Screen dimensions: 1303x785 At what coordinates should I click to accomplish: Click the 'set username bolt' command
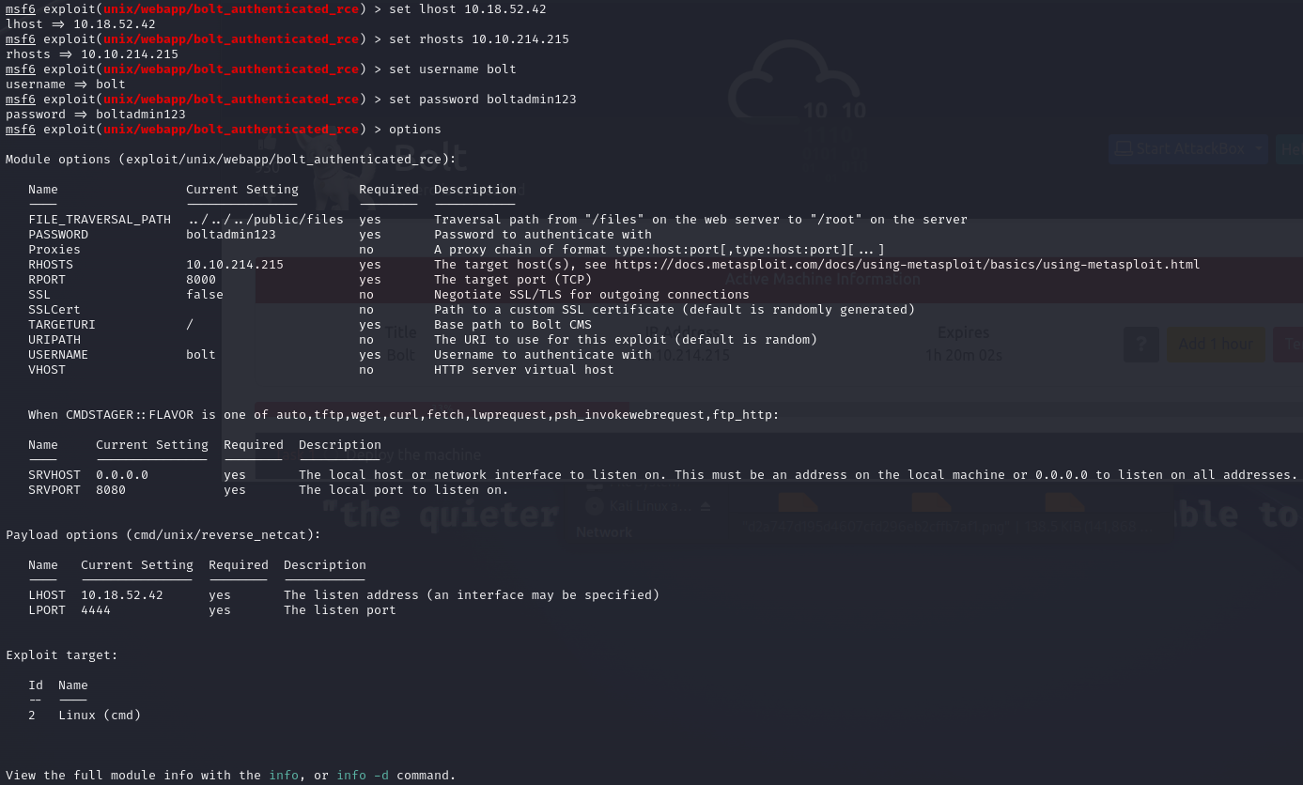453,69
